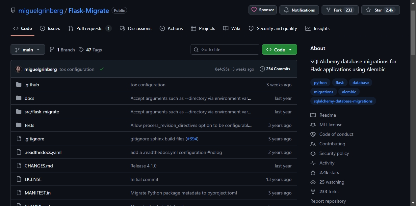Select the flask topic tag
416x206 pixels.
340,83
